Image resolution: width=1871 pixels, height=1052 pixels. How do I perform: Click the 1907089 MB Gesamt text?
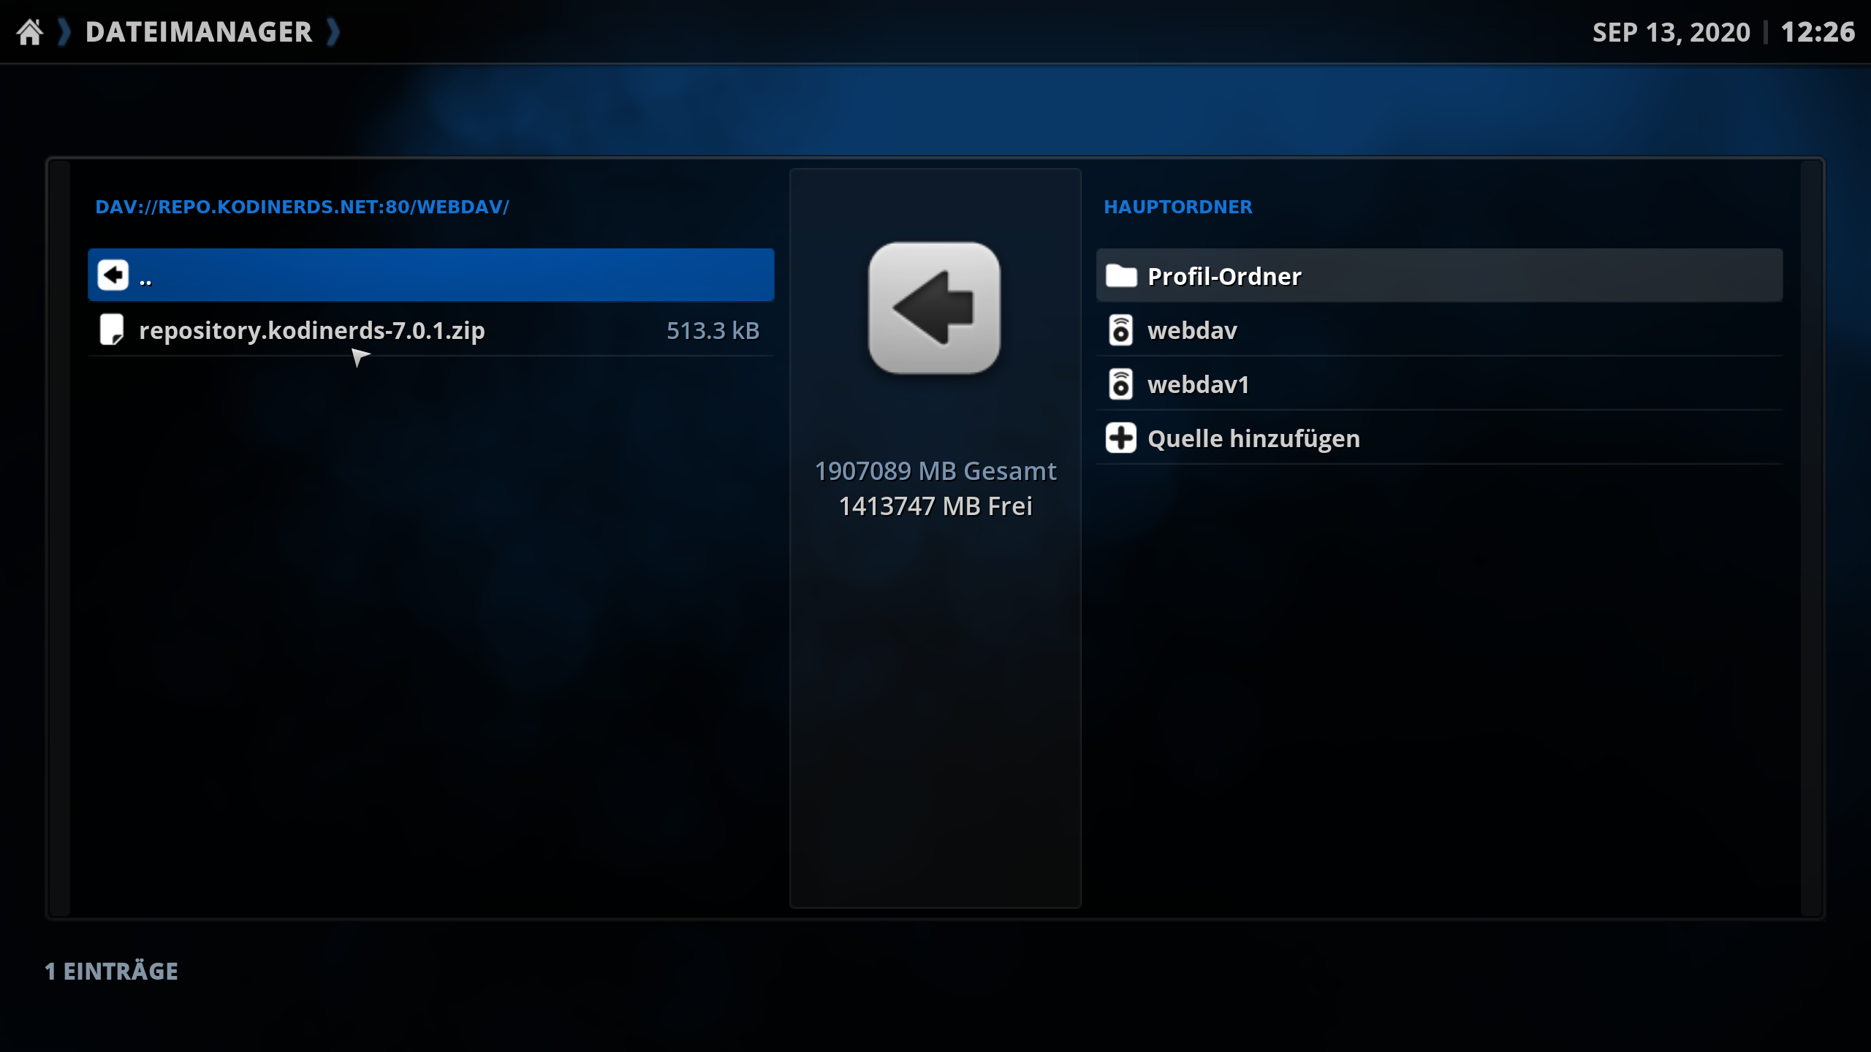935,471
